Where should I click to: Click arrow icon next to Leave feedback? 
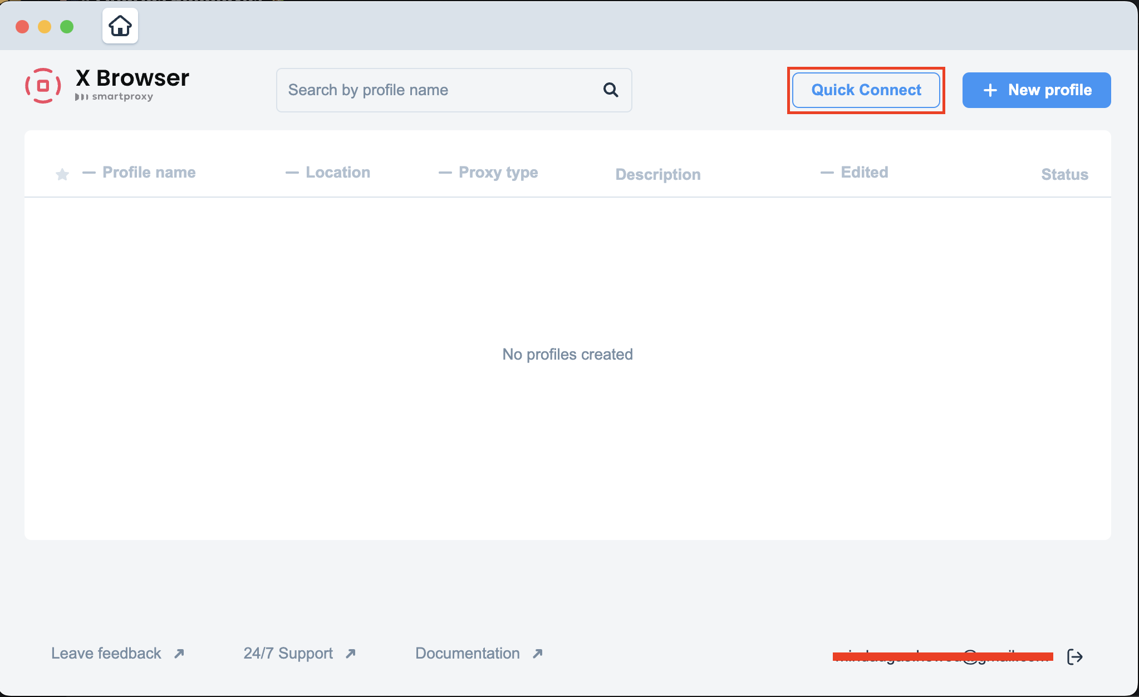179,654
